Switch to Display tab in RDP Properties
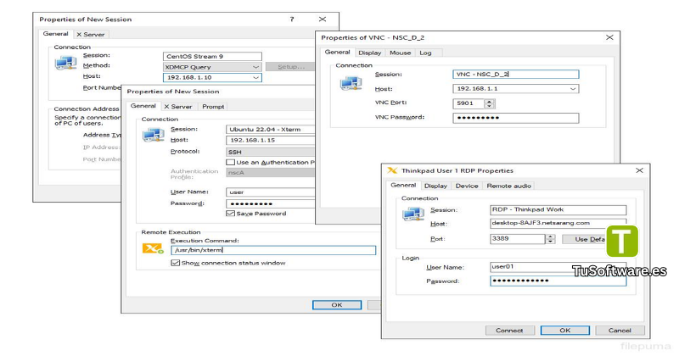679x356 pixels. point(435,186)
